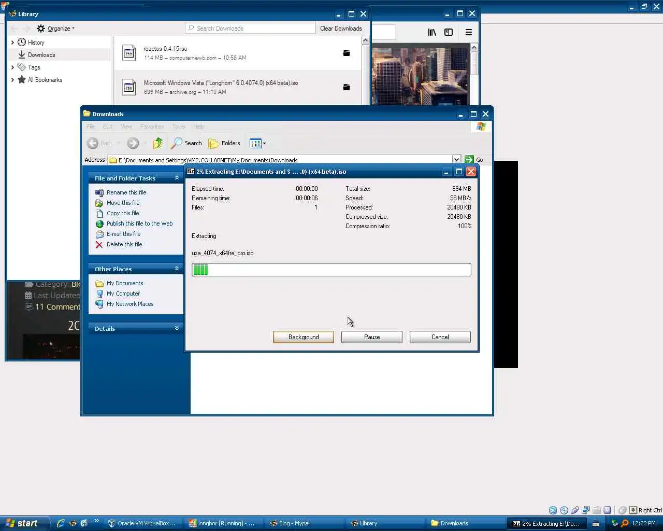Select the Microsoft Windows Vista Longhorn iso entry

pos(237,87)
